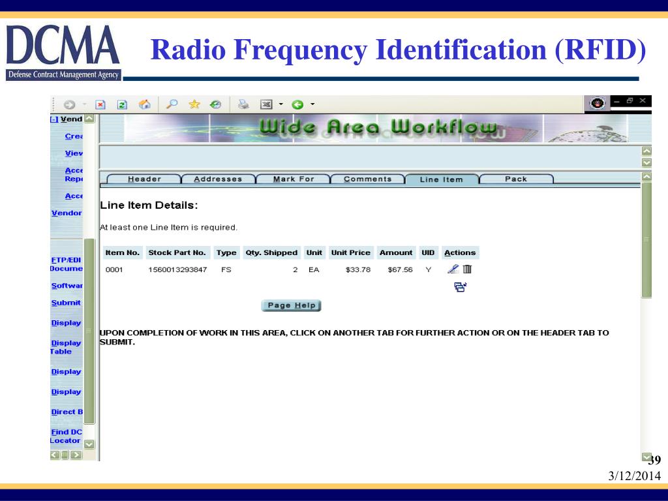
Task: Click the Page Help button
Action: tap(291, 305)
